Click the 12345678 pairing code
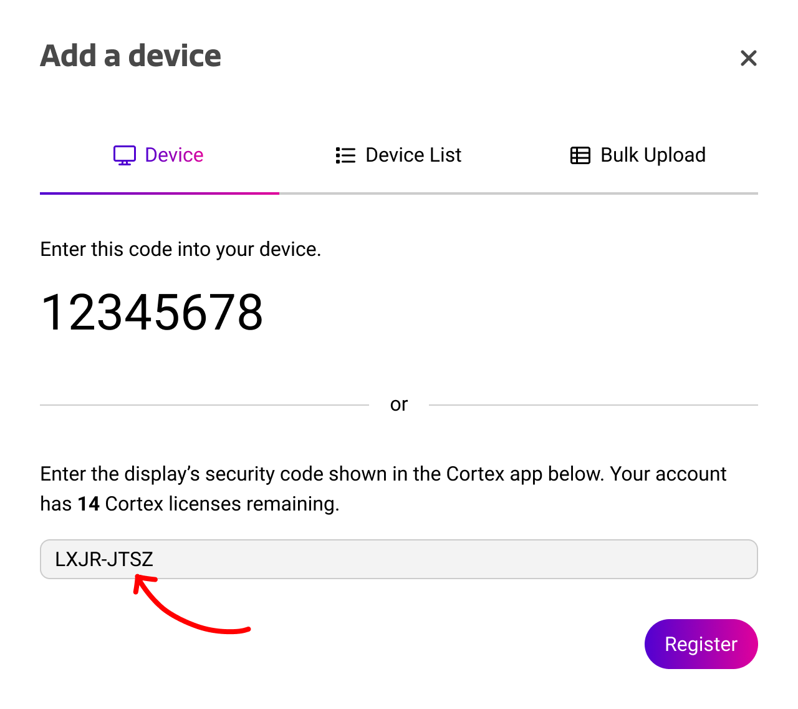The height and width of the screenshot is (709, 798). [x=151, y=313]
